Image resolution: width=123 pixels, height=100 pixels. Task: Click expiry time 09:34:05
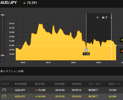(x=76, y=96)
